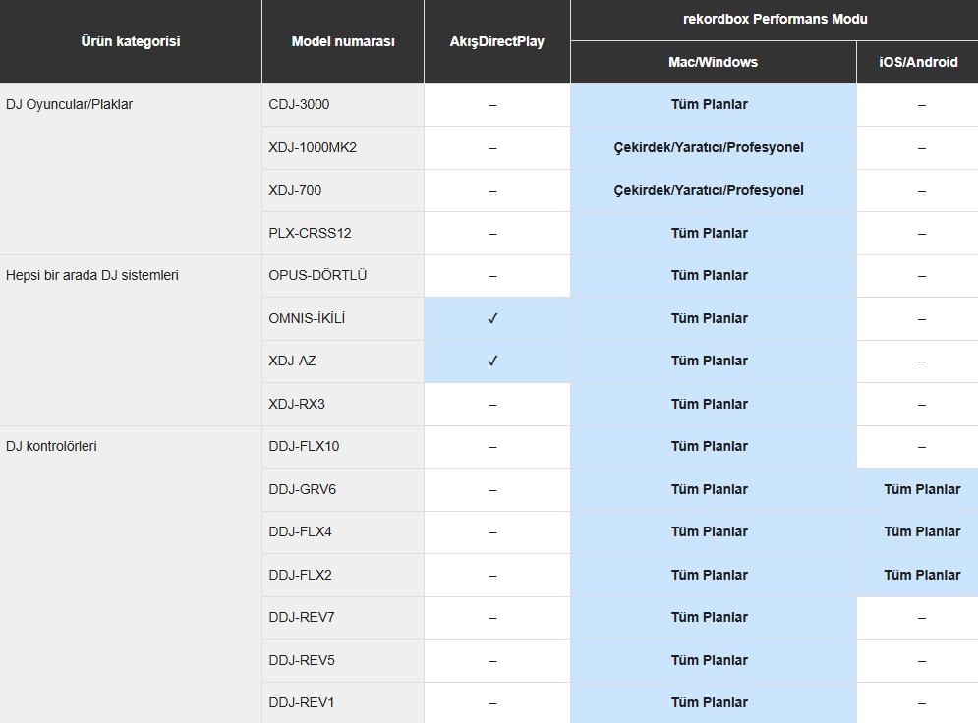Click Mac/Windows Tüm Planlar for PLX-CRSS12
The width and height of the screenshot is (978, 723).
(710, 233)
